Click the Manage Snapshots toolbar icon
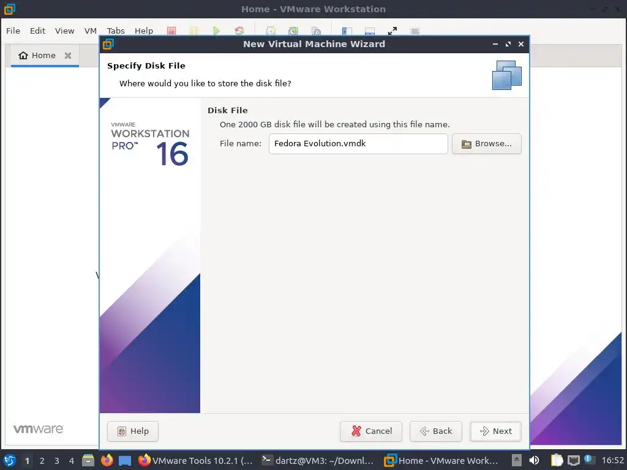Viewport: 627px width, 470px height. pyautogui.click(x=316, y=31)
